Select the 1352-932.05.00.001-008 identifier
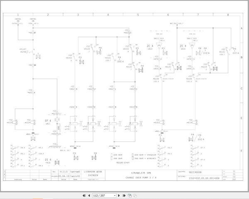The height and width of the screenshot is (199, 249). tap(204, 178)
